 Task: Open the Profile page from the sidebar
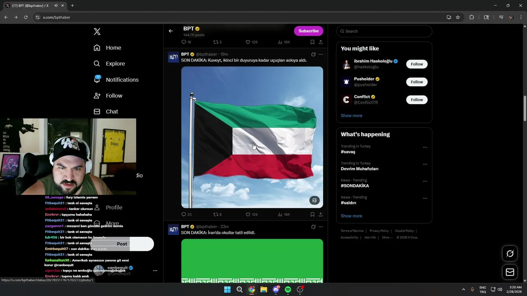point(108,207)
